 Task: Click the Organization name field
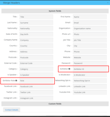[x=90, y=28]
